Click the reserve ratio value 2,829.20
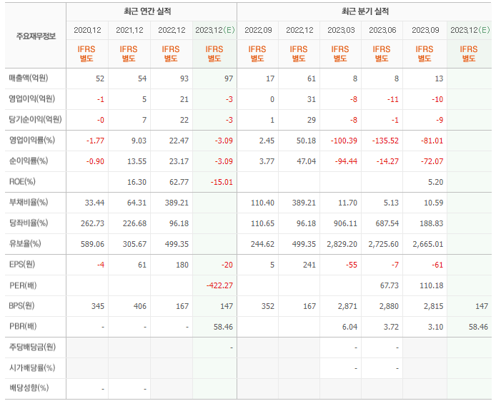Viewport: 496px width, 401px height. tap(342, 245)
